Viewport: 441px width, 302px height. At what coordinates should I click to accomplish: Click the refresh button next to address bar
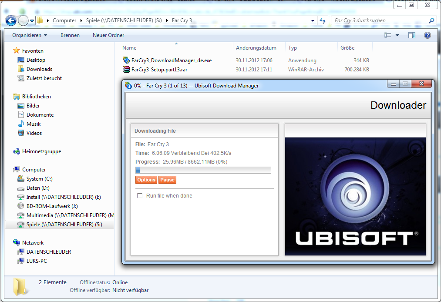(322, 20)
